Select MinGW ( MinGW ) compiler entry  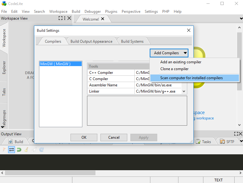click(x=61, y=64)
